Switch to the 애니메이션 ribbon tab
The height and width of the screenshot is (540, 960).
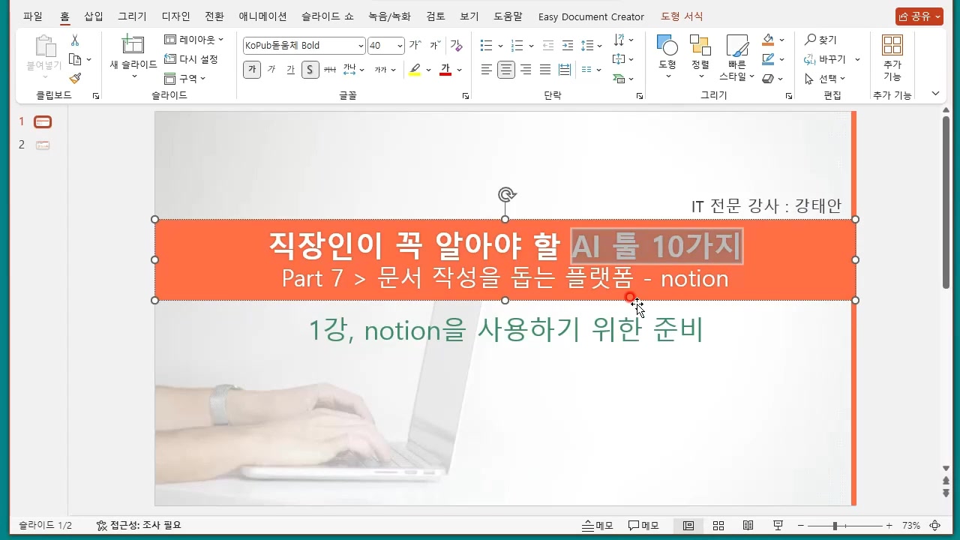point(262,16)
